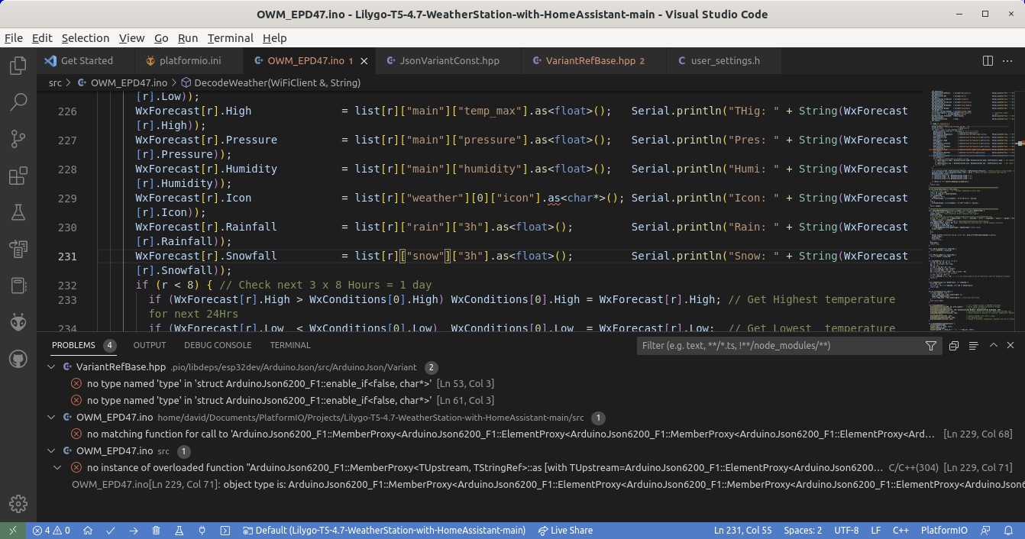Open the Testing beaker icon
Image resolution: width=1025 pixels, height=539 pixels.
point(18,212)
